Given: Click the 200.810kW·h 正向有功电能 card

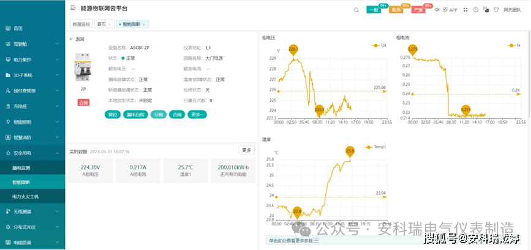Looking at the screenshot, I should point(233,170).
